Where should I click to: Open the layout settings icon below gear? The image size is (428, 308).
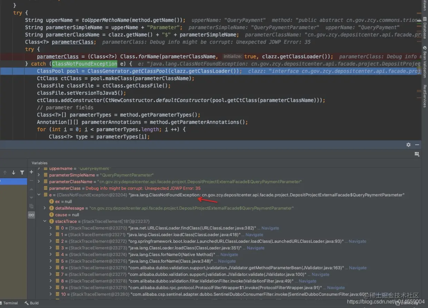(x=417, y=154)
